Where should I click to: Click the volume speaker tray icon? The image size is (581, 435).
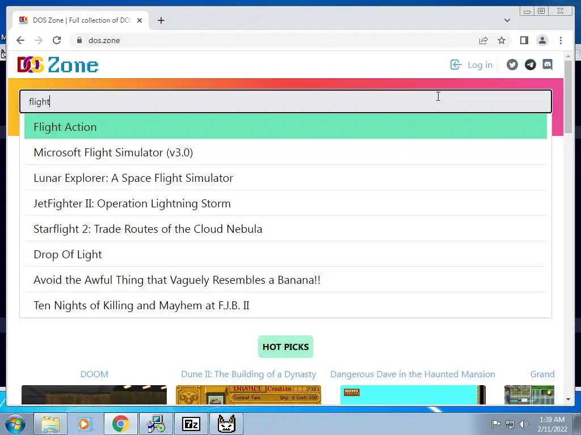pyautogui.click(x=524, y=424)
